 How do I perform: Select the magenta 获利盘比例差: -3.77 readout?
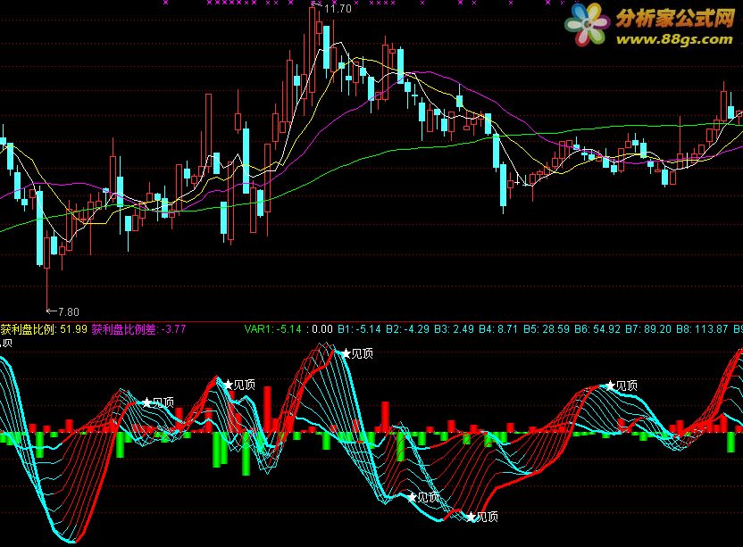tap(138, 329)
